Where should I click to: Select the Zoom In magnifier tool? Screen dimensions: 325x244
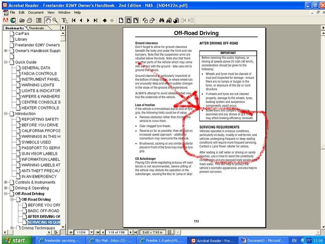click(55, 20)
